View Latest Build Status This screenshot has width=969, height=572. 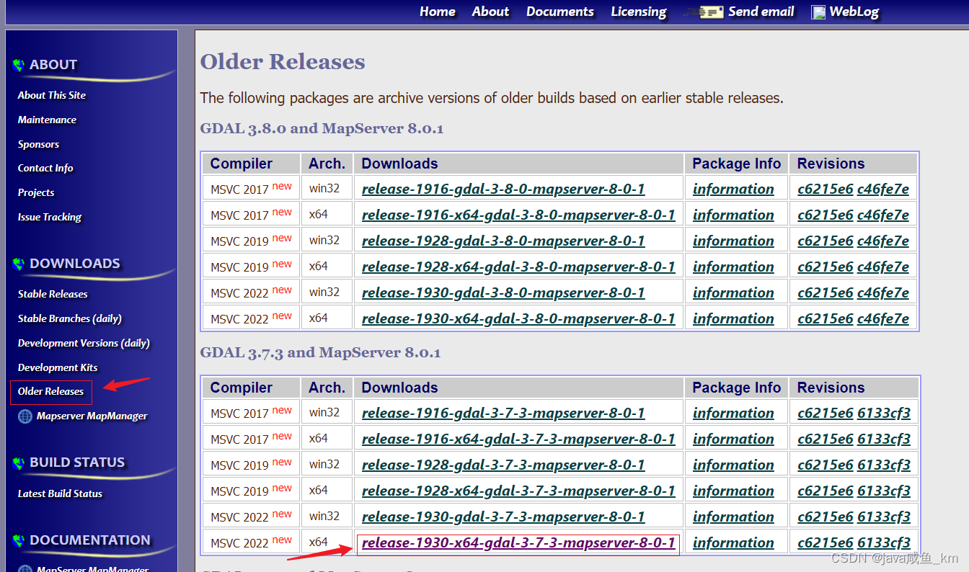pos(60,493)
